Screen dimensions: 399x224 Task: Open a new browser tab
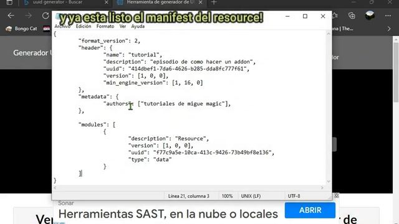214,2
